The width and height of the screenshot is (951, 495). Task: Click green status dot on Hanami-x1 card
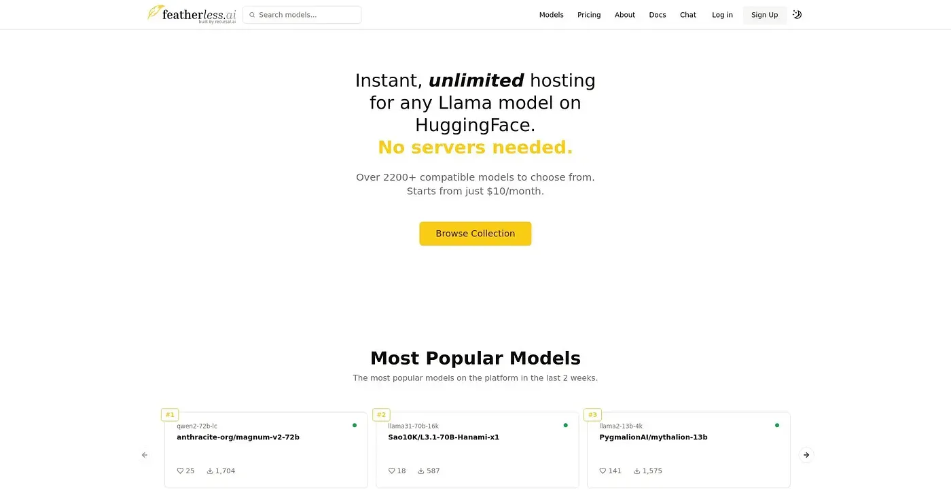point(566,425)
